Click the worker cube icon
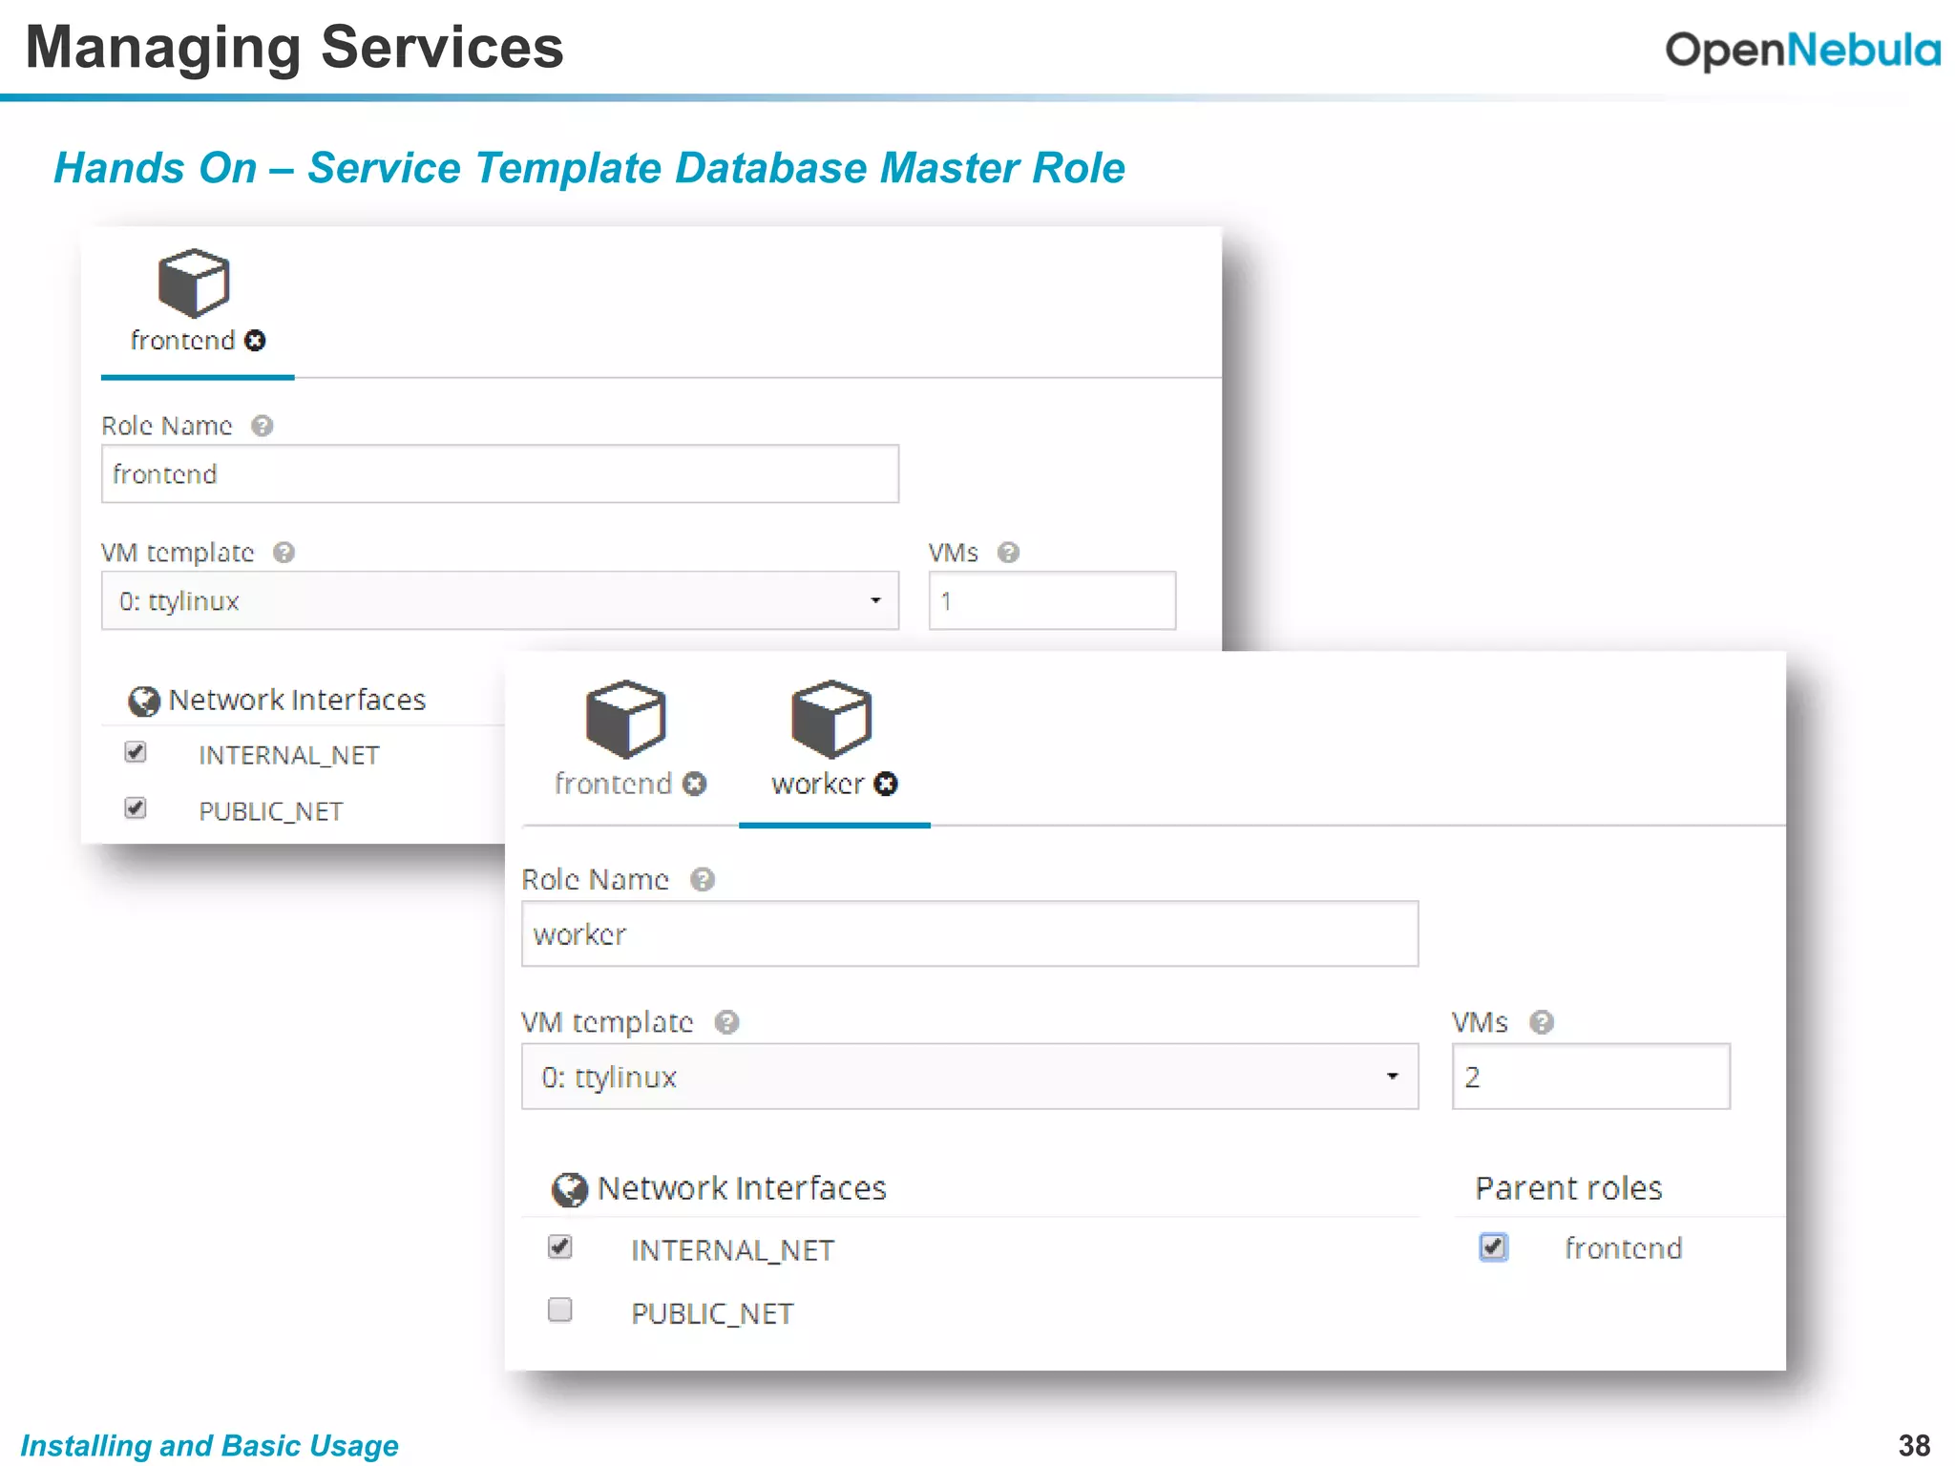The height and width of the screenshot is (1466, 1955). point(831,719)
